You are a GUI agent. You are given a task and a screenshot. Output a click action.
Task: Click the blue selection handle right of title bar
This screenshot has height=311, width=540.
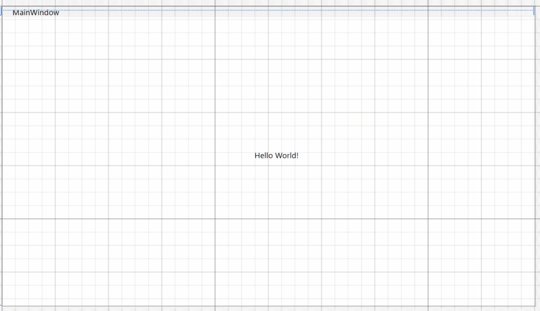point(534,12)
